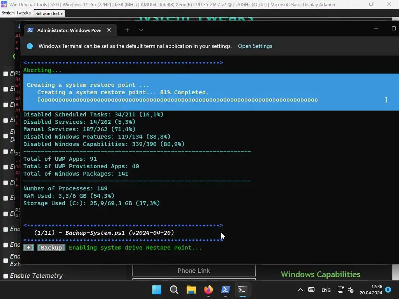
Task: Select 'Disabled Windows Features: 119/134' line
Action: point(97,137)
